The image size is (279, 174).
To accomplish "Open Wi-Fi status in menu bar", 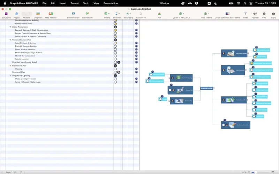I will (x=239, y=3).
